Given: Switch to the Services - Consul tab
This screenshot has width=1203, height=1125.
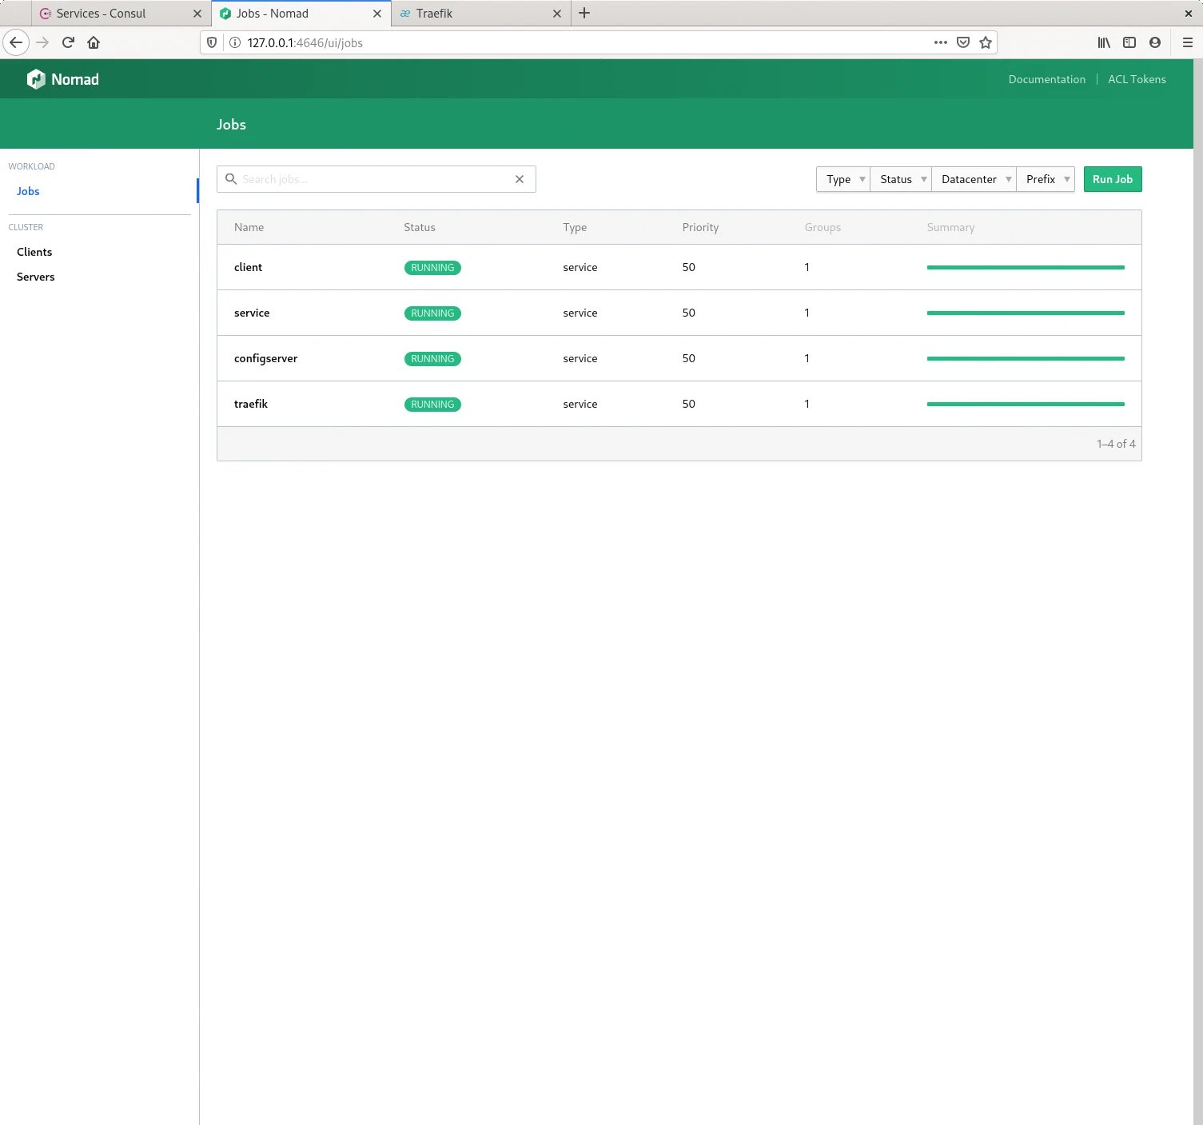Looking at the screenshot, I should coord(102,14).
